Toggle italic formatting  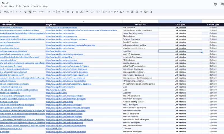pos(73,12)
